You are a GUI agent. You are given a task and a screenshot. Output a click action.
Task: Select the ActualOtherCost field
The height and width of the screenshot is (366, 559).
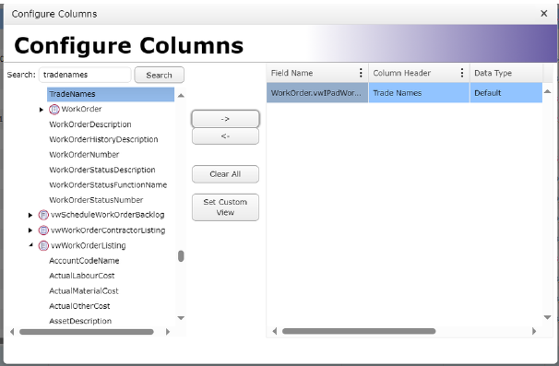click(79, 306)
